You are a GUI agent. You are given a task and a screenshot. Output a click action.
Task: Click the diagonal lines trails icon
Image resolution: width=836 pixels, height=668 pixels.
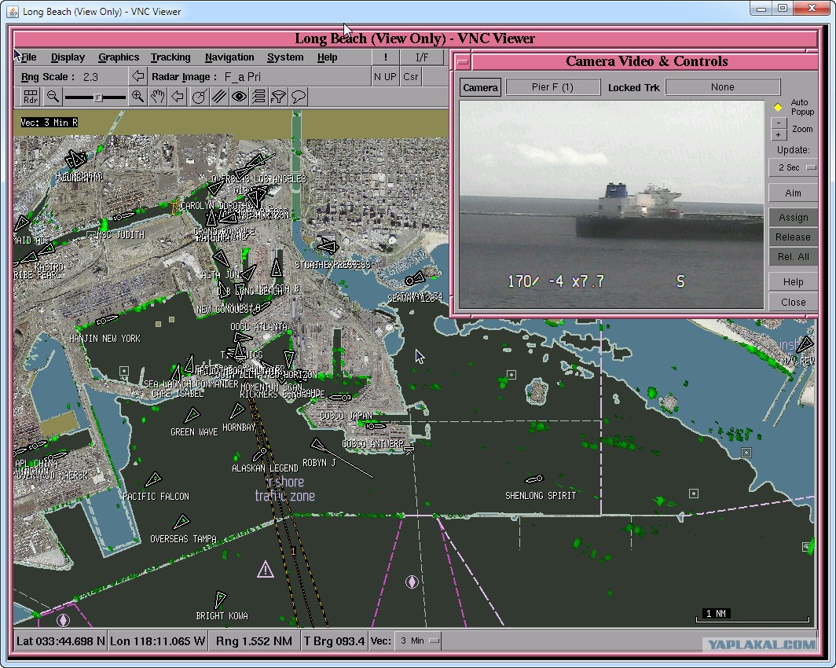click(x=218, y=97)
